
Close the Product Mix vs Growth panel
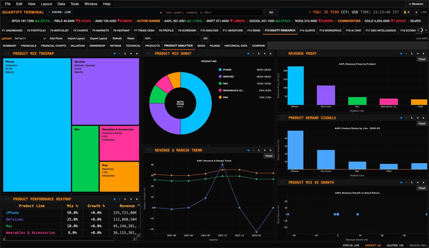424,182
